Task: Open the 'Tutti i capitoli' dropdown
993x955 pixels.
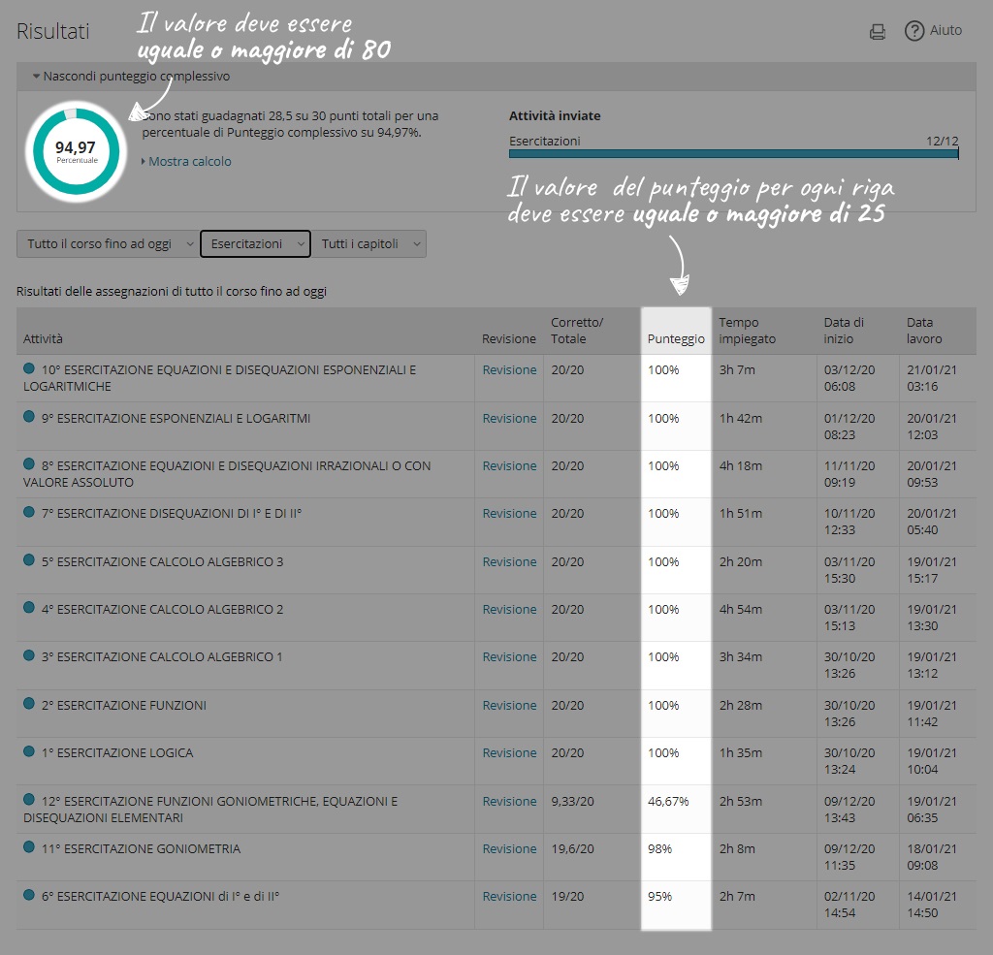Action: tap(368, 244)
